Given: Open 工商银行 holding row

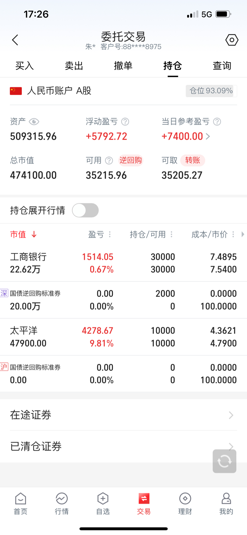Looking at the screenshot, I should point(123,263).
